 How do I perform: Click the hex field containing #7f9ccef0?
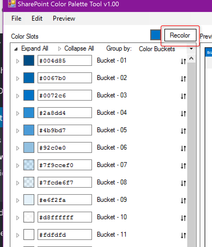[64, 165]
